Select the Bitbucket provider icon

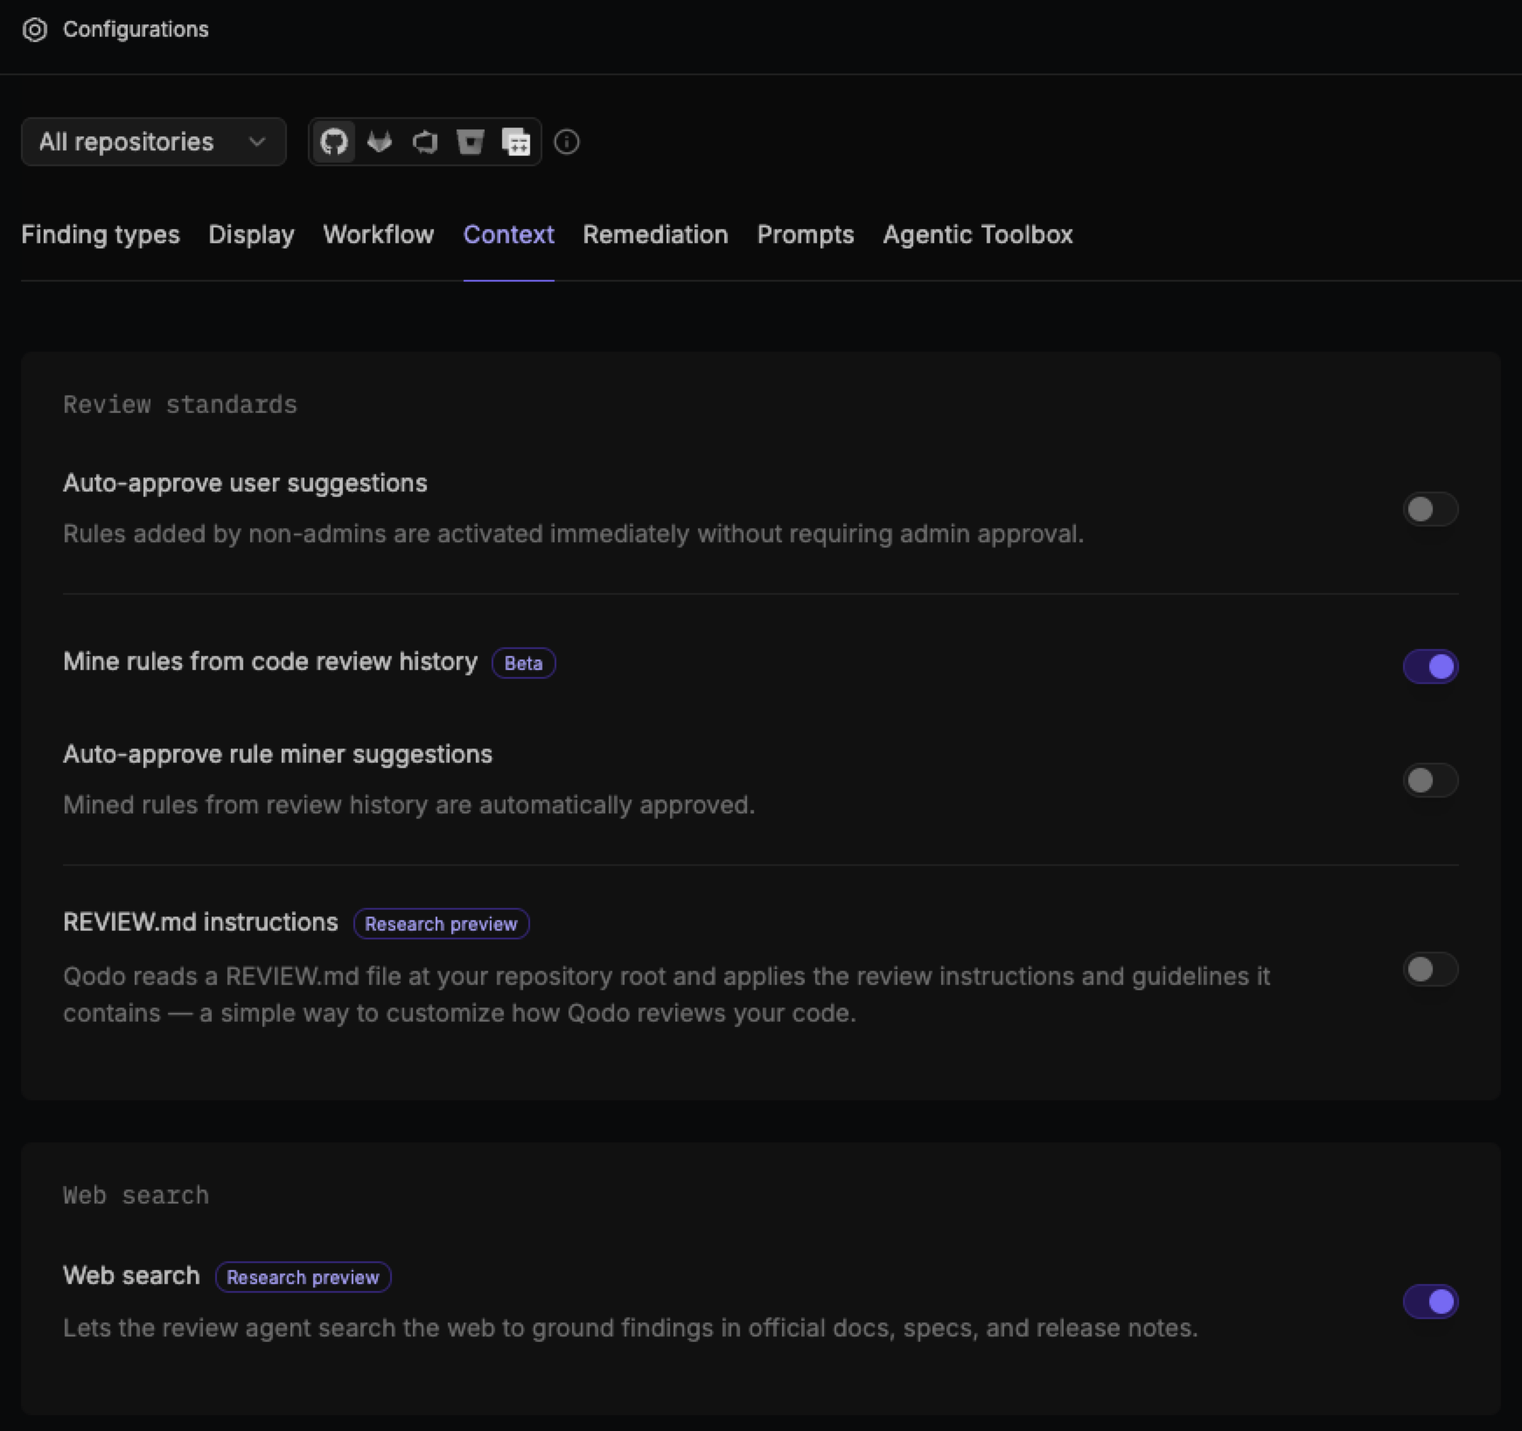coord(470,142)
